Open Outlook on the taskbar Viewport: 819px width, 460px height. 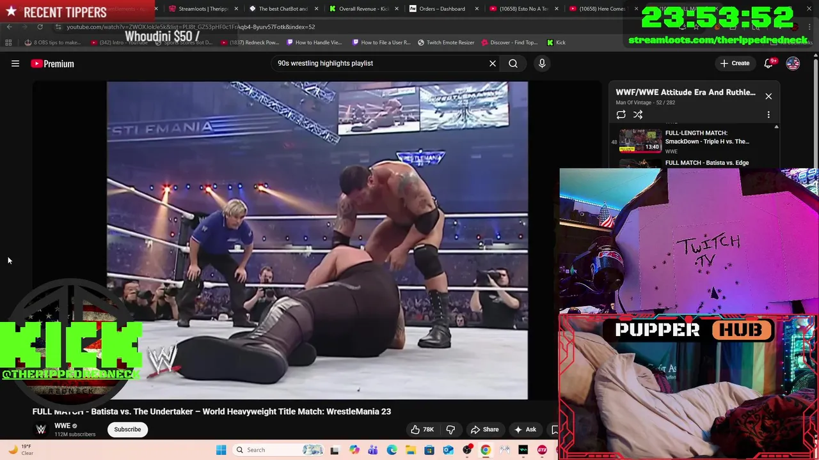(x=448, y=450)
